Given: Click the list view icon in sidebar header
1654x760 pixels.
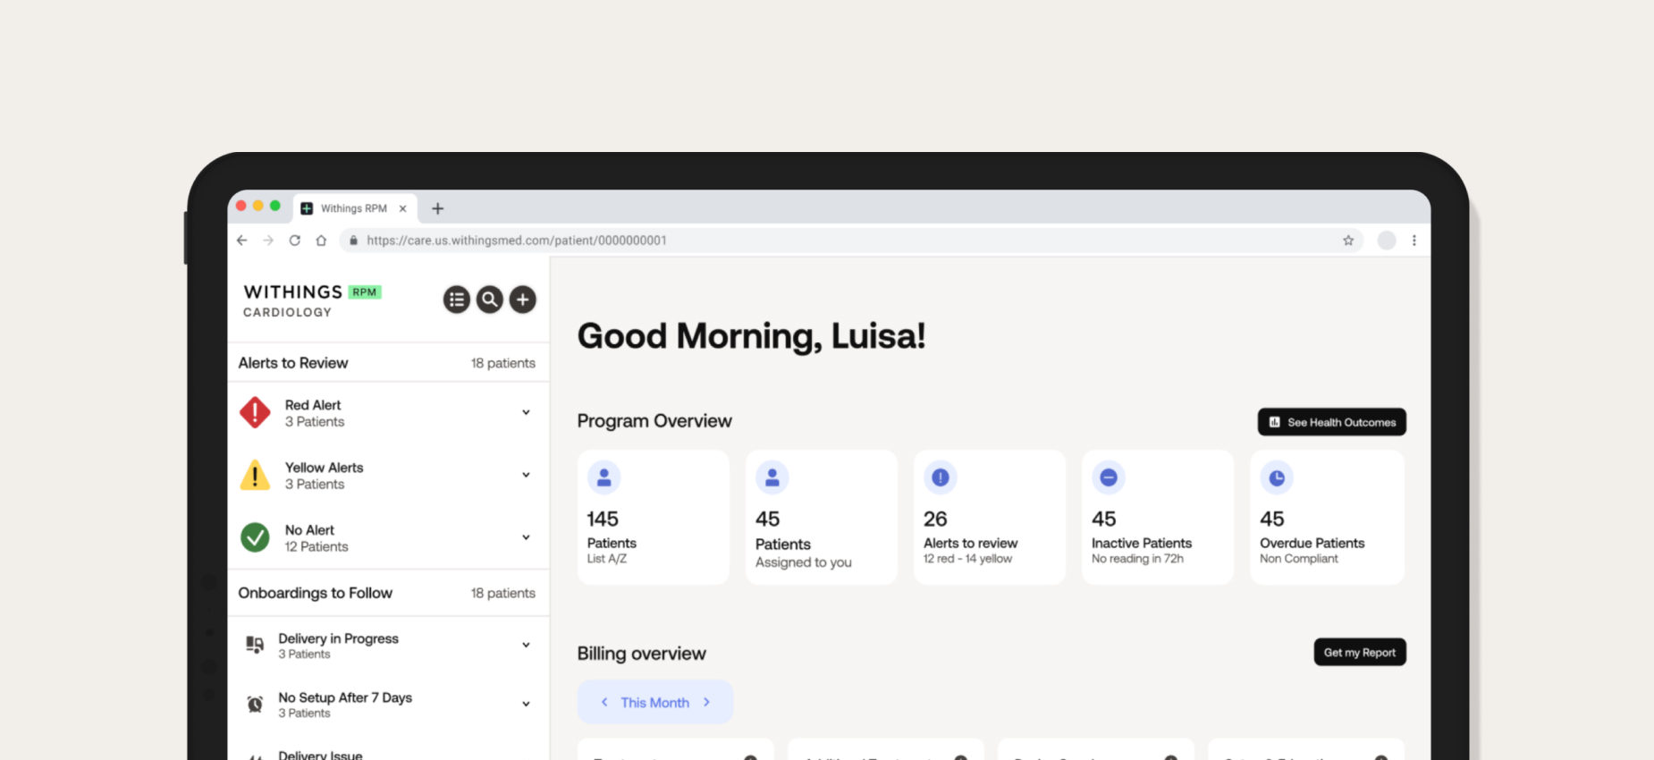Looking at the screenshot, I should click(x=457, y=300).
